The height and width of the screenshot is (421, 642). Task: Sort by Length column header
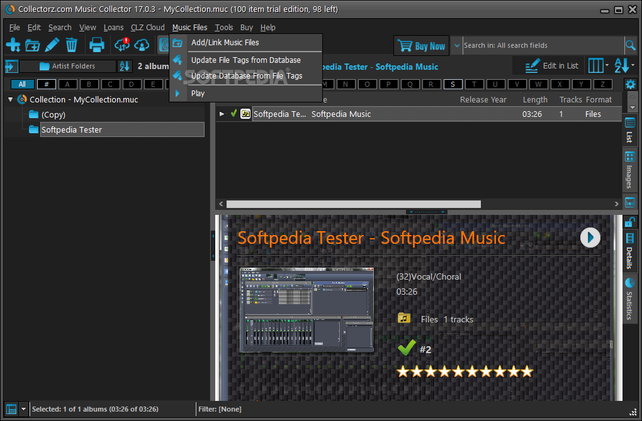point(535,100)
